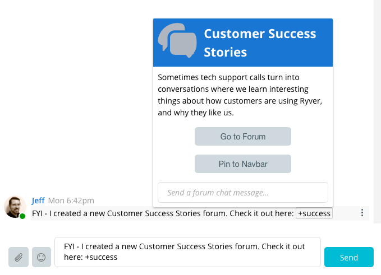Place cursor after '+success' in the compose box
The image size is (381, 275).
(x=118, y=257)
